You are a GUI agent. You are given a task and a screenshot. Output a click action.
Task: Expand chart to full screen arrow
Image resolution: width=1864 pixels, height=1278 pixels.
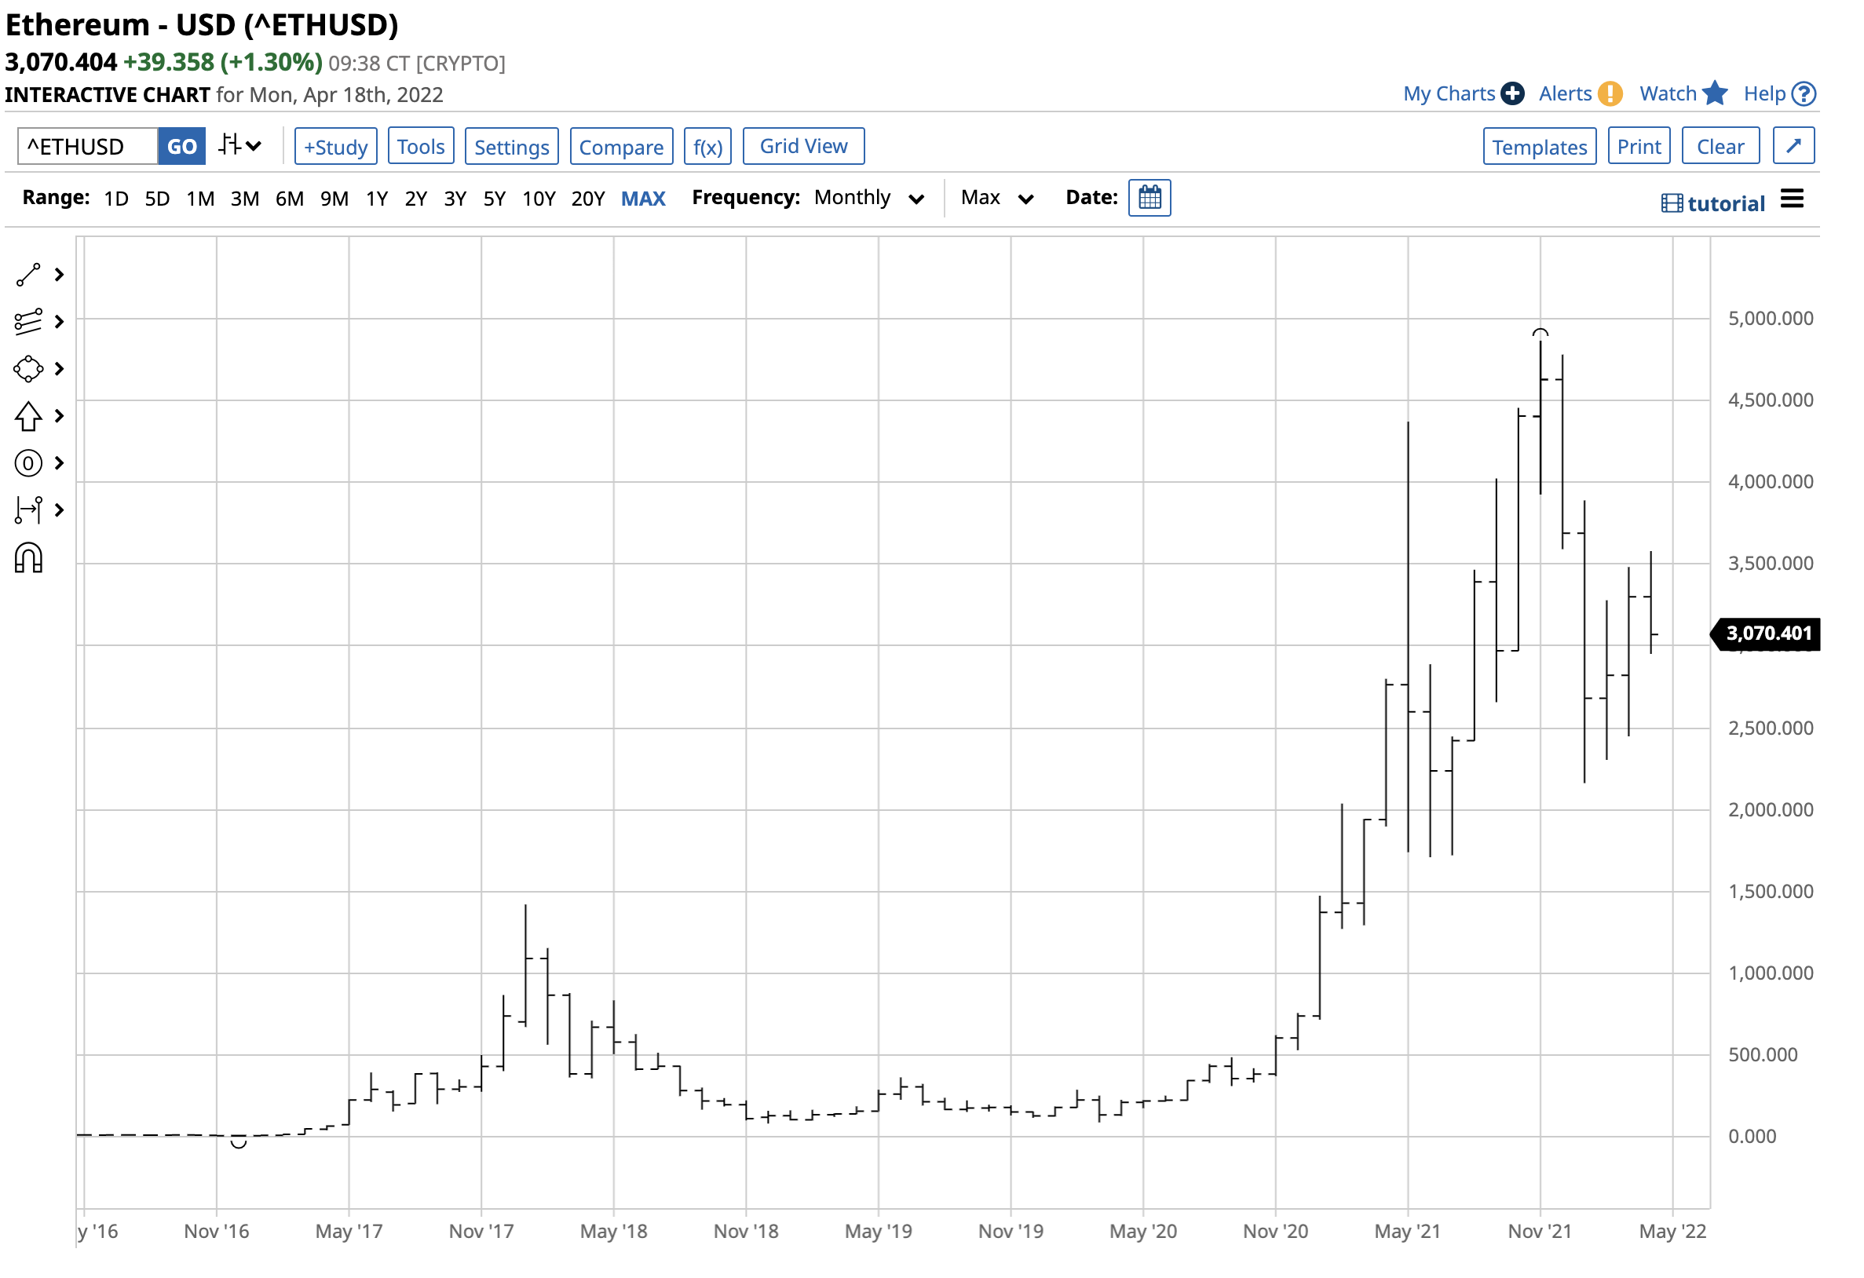pyautogui.click(x=1793, y=146)
